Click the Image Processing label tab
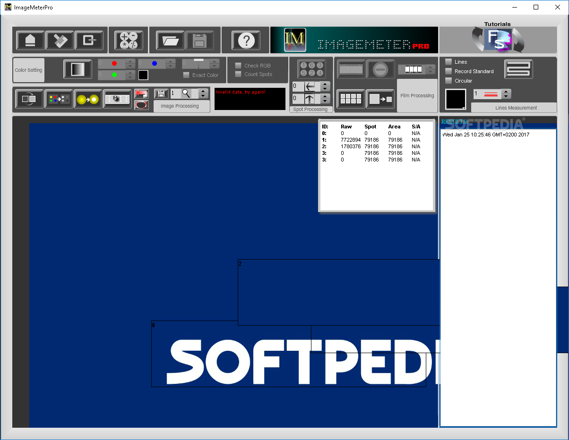Screen dimensions: 569x440 click(x=182, y=106)
